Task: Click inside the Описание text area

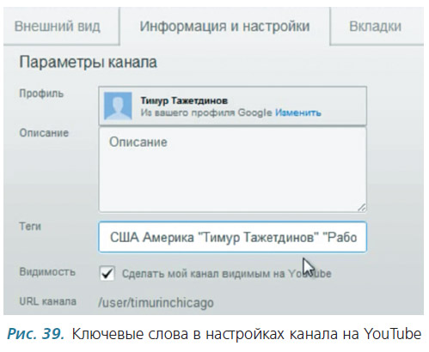Action: pyautogui.click(x=232, y=170)
